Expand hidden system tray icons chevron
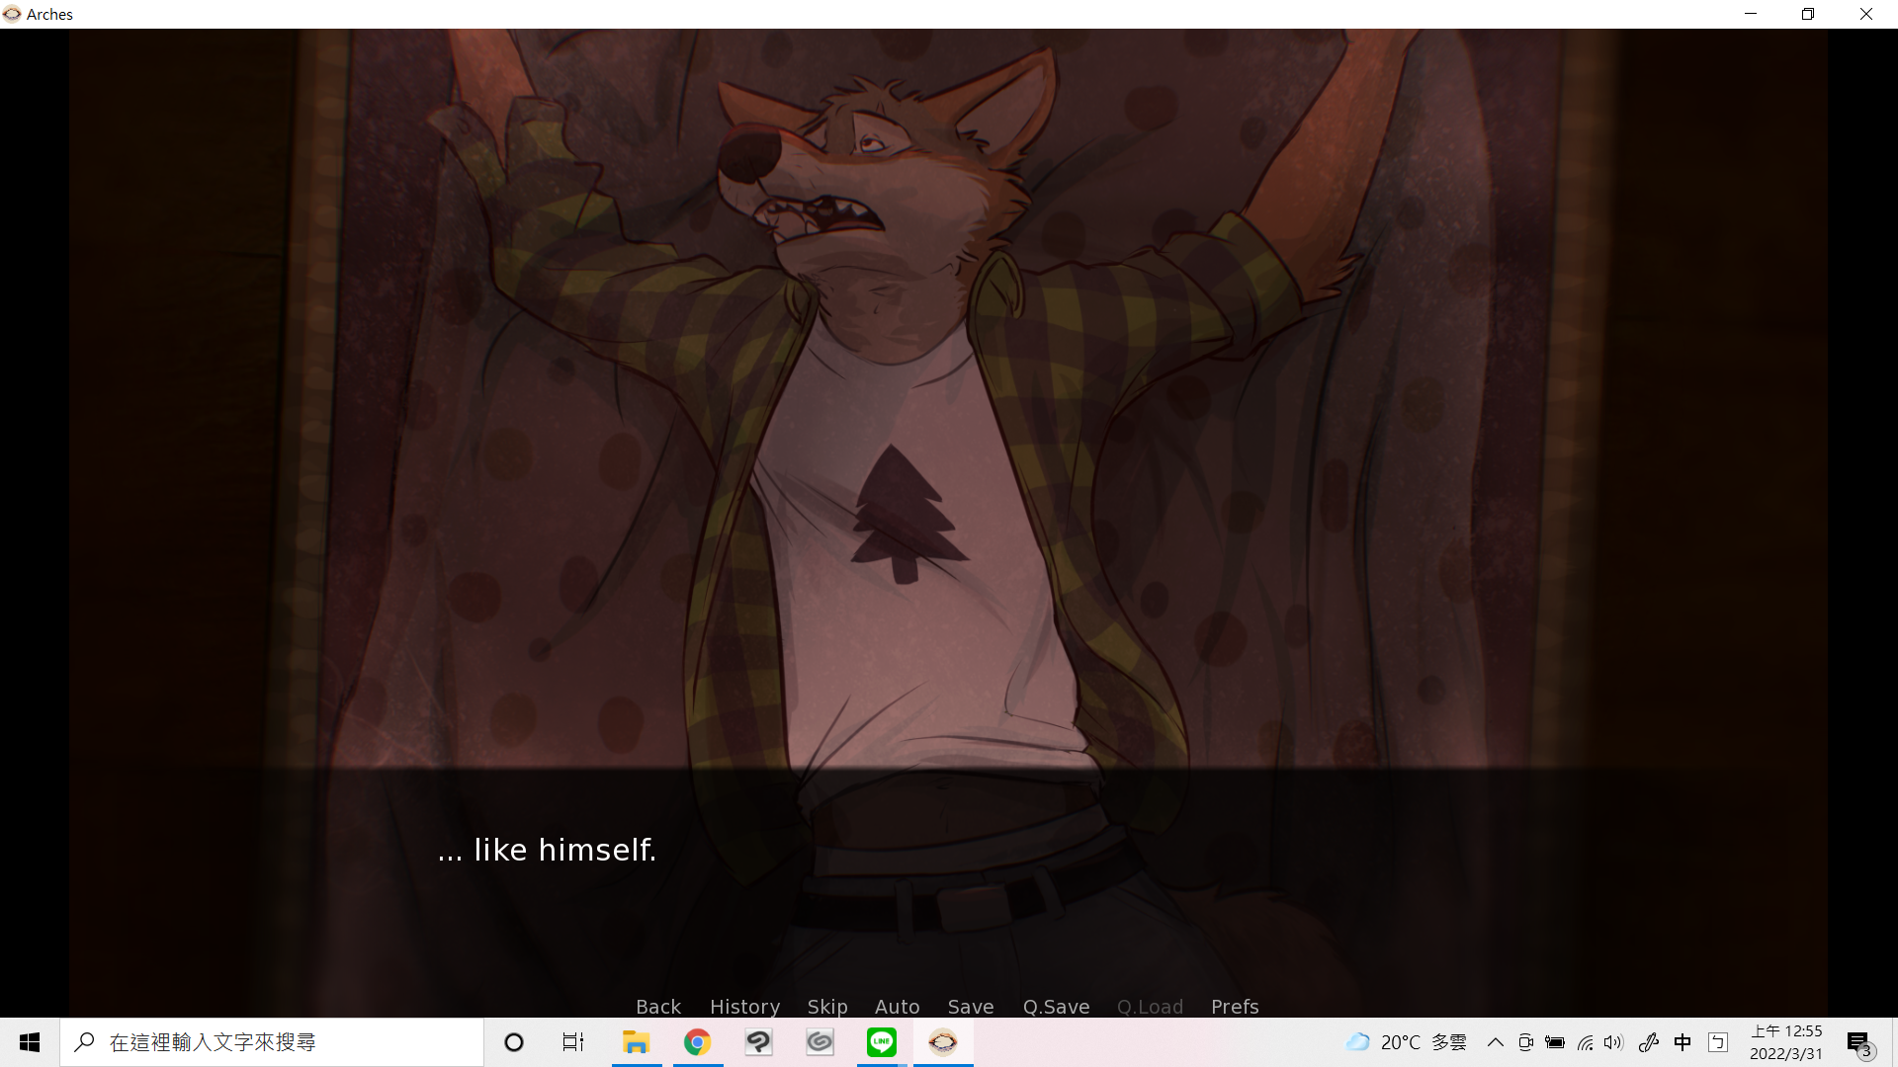 pos(1496,1042)
